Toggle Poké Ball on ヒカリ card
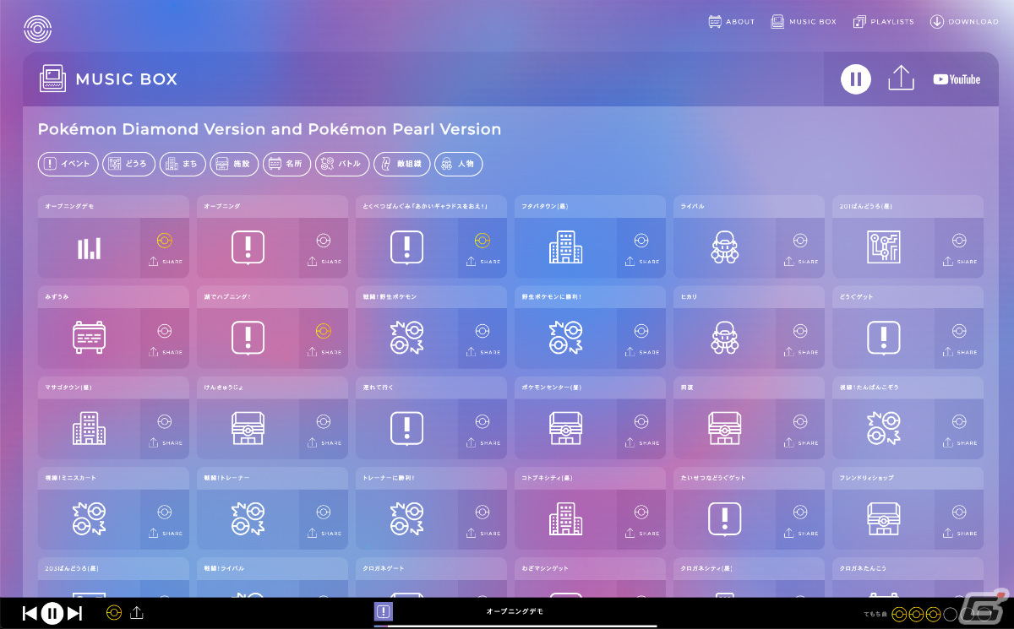Screen dimensions: 1014x629 pos(800,331)
